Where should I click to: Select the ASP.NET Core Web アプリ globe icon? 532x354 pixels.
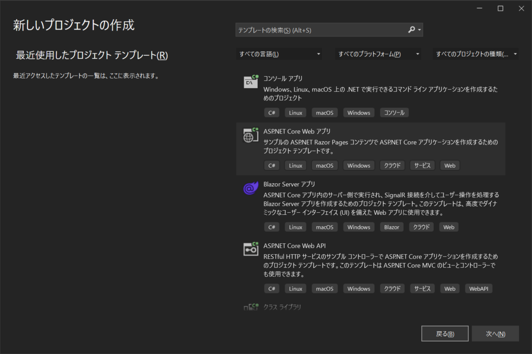pyautogui.click(x=250, y=135)
